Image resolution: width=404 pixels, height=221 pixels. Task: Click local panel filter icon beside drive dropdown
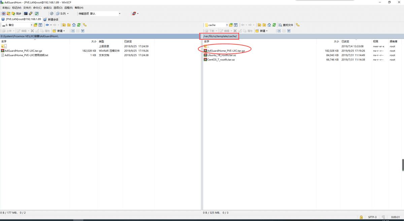40,25
